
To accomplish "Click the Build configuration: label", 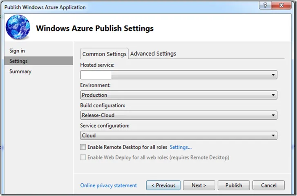I will coord(103,105).
